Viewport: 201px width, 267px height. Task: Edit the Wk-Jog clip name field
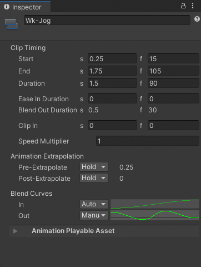tap(107, 20)
